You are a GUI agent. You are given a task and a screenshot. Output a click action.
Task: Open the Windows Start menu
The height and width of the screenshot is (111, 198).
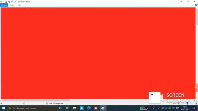click(3, 108)
